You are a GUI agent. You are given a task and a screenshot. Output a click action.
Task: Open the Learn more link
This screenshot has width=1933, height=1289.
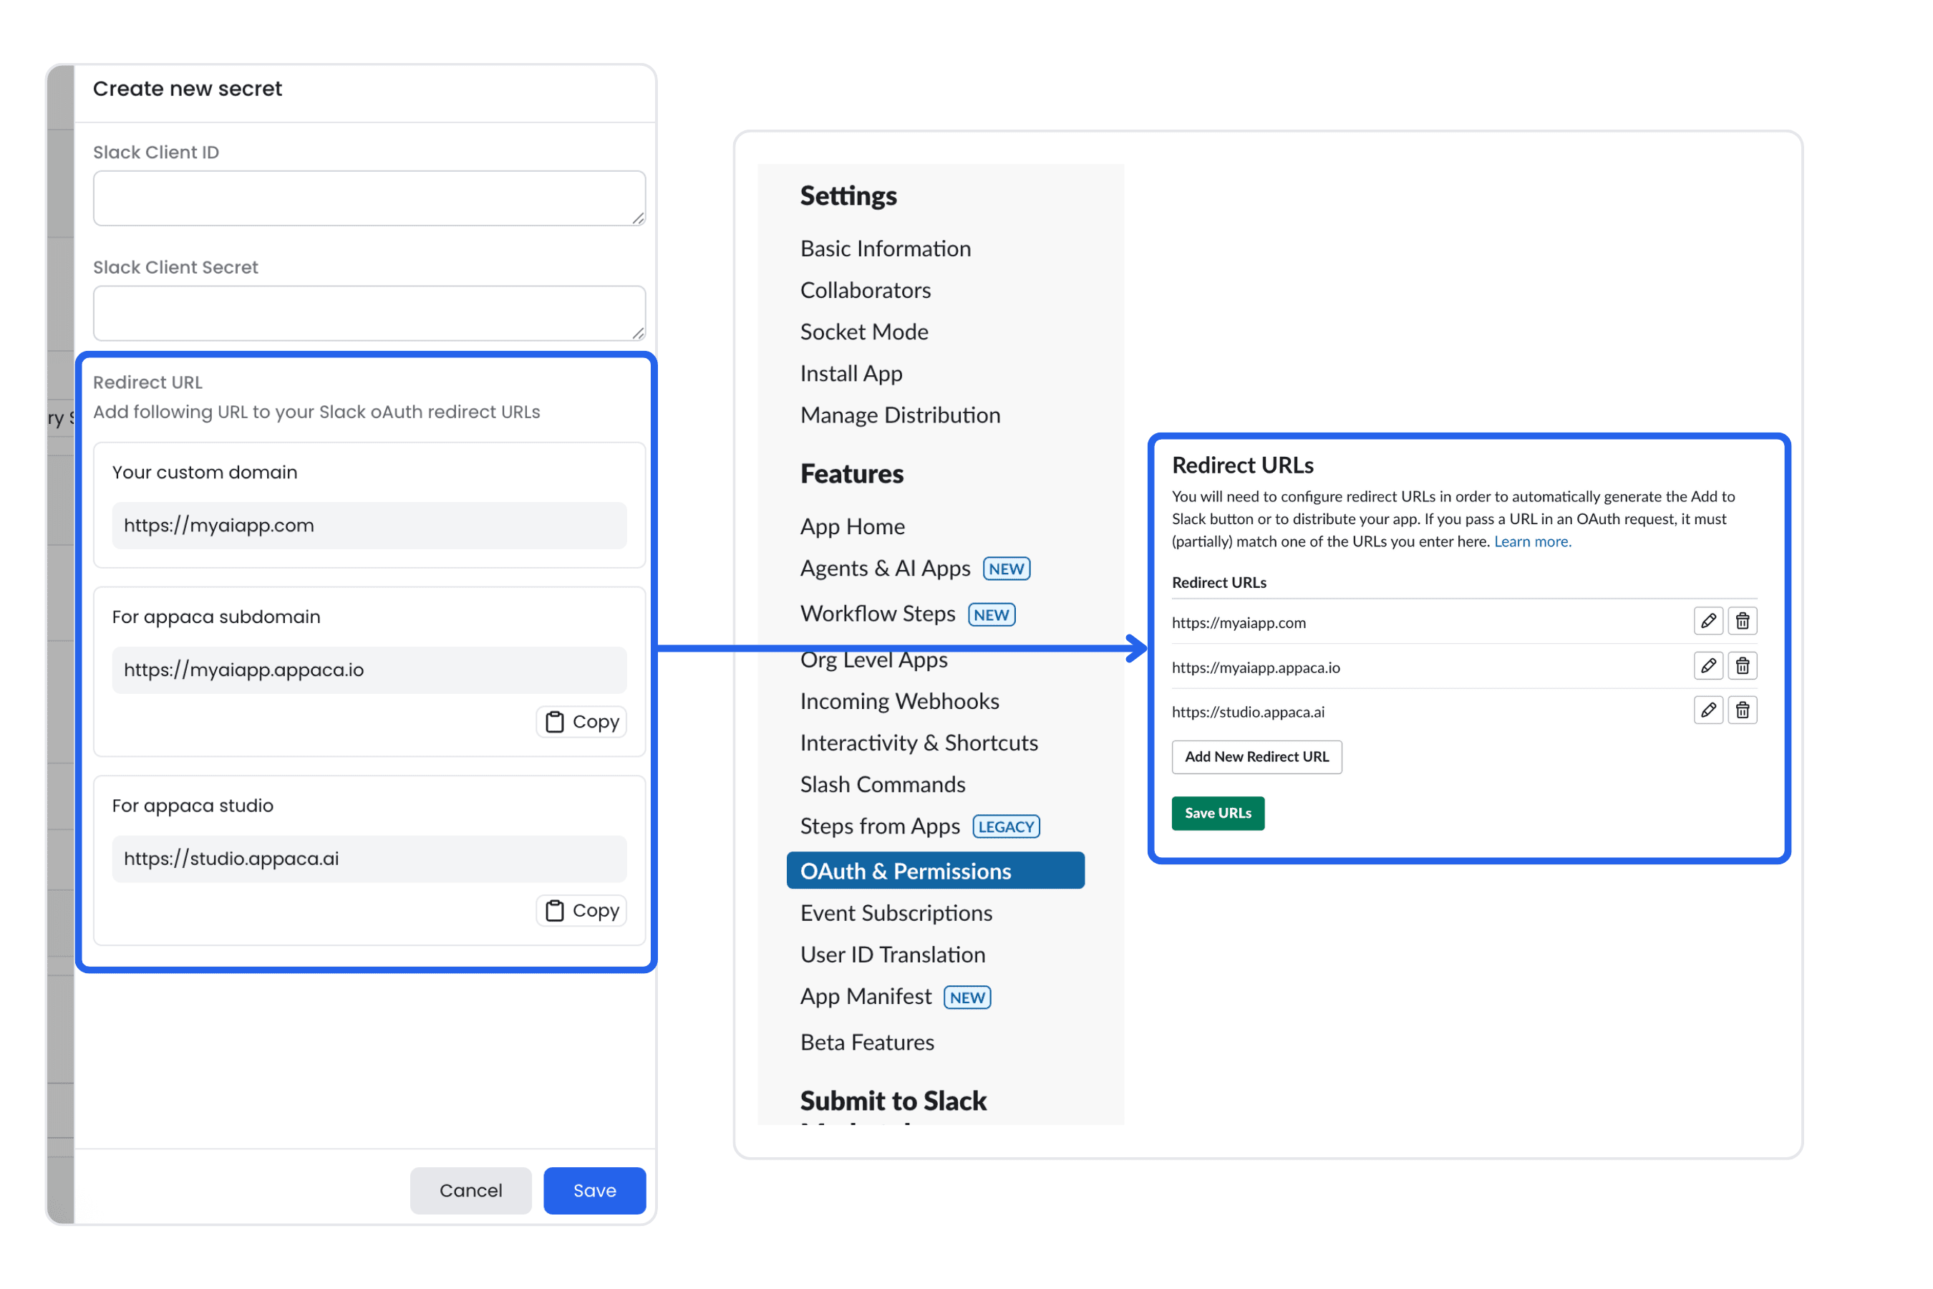coord(1533,541)
